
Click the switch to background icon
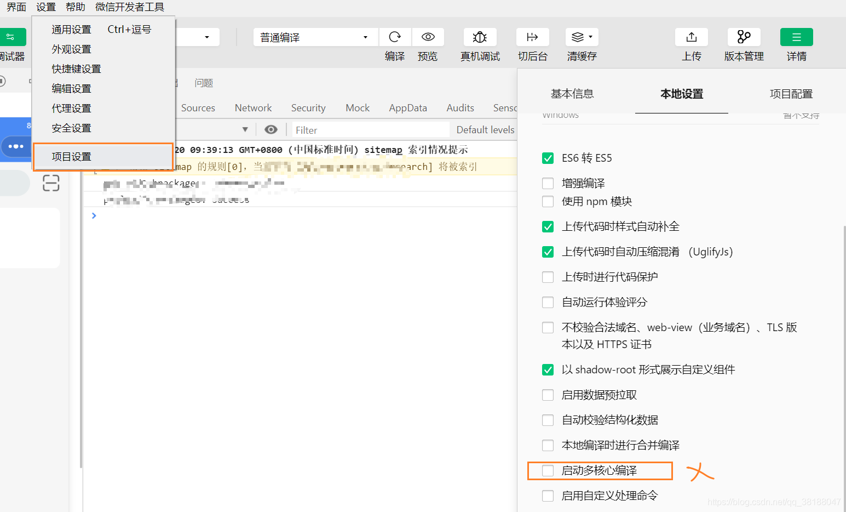tap(532, 37)
